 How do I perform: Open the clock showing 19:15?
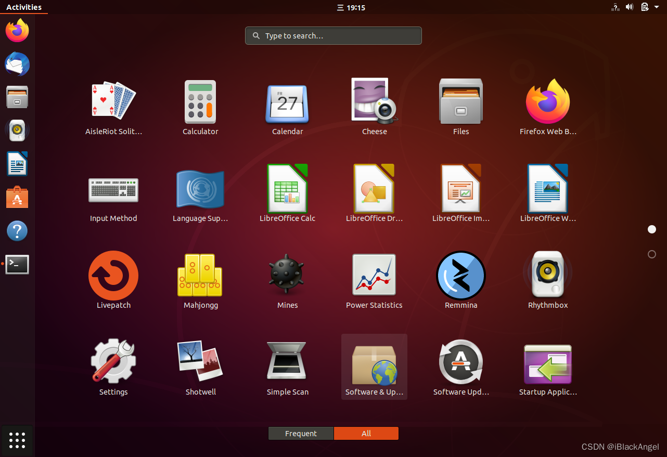click(x=351, y=7)
